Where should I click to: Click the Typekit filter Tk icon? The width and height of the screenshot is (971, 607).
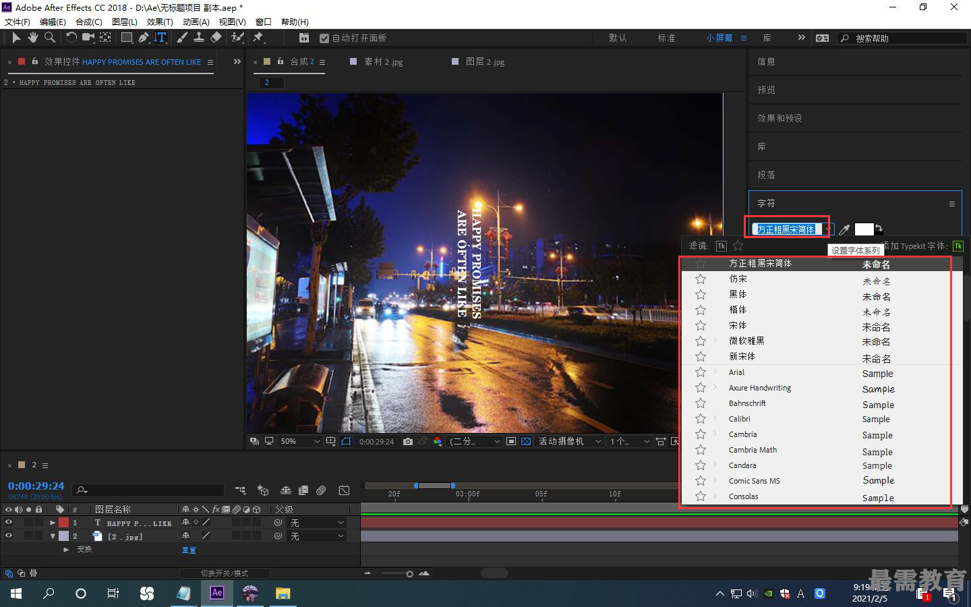point(722,246)
